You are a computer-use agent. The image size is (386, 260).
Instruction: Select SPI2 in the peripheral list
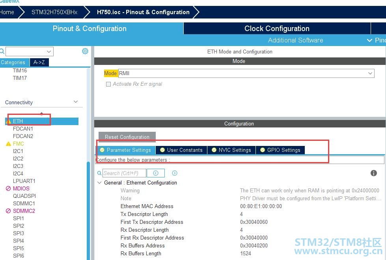(19, 226)
